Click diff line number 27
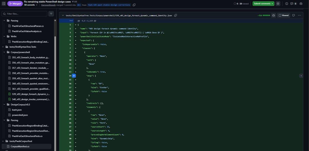This screenshot has width=309, height=151. (x=70, y=127)
